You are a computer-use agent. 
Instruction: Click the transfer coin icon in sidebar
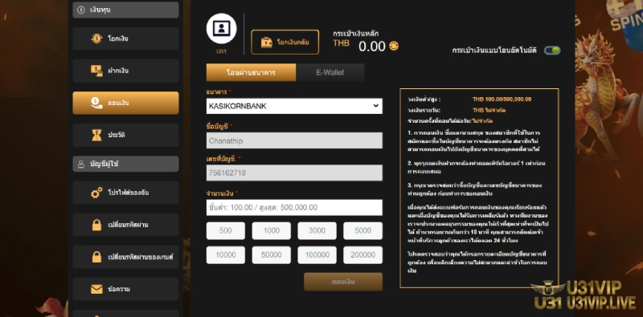[96, 39]
